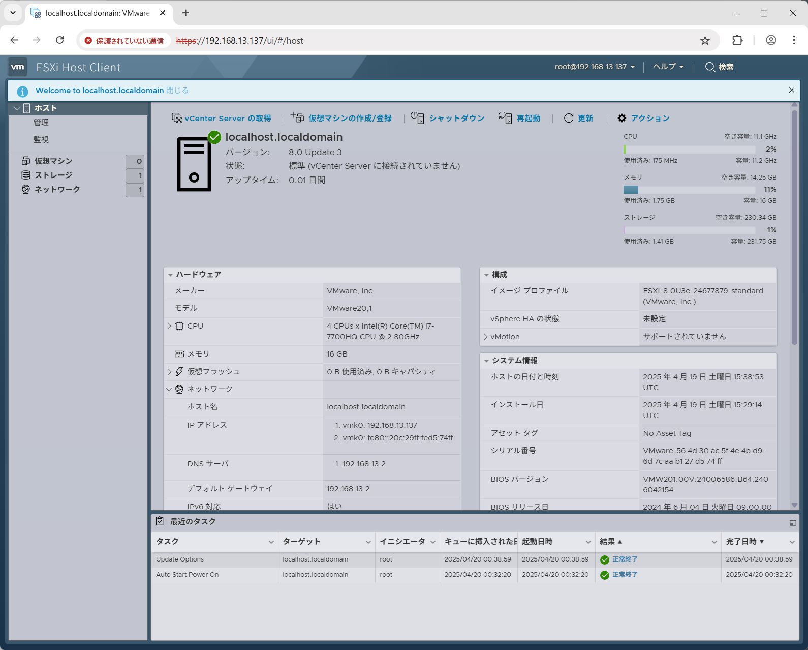Collapse the ホスト navigator tree
The height and width of the screenshot is (650, 808).
point(17,108)
